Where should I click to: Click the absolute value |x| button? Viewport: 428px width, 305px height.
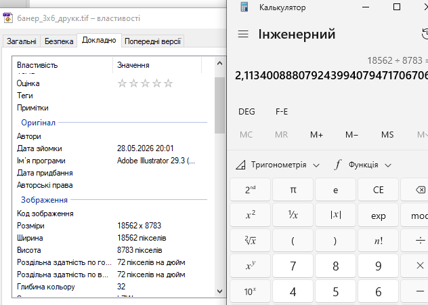click(x=335, y=215)
